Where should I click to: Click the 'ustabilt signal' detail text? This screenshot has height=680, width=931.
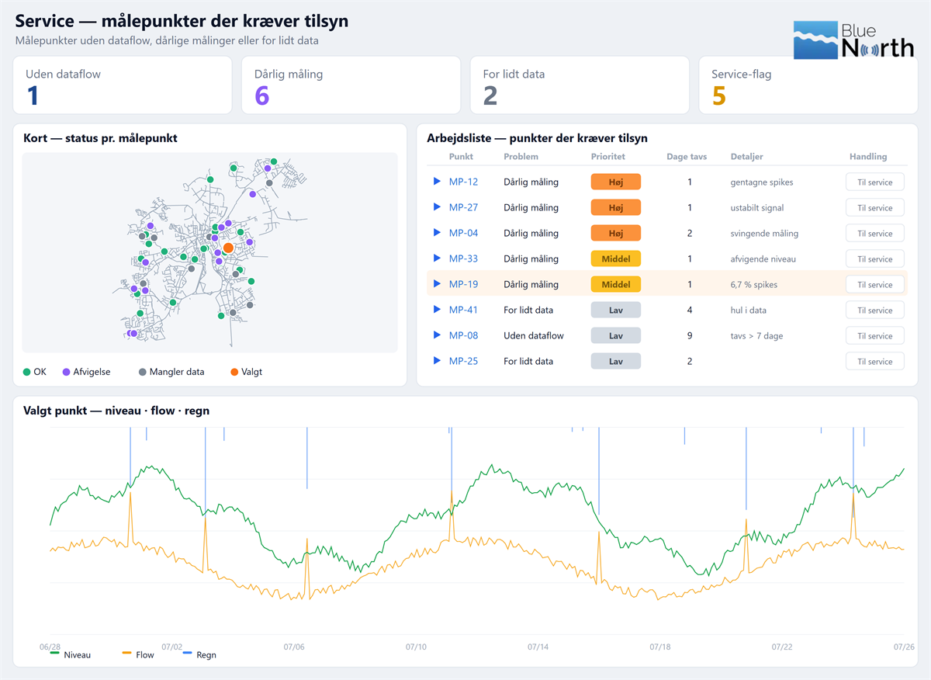point(757,208)
